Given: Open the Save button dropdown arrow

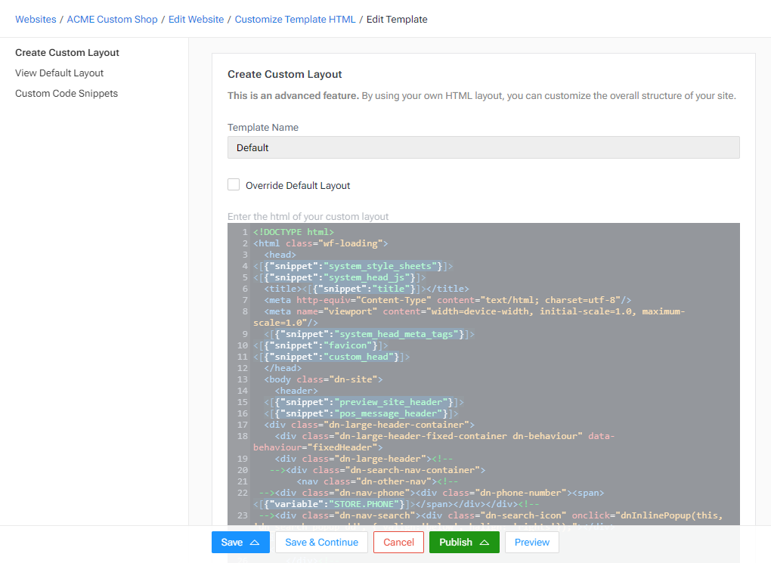Looking at the screenshot, I should coord(255,543).
